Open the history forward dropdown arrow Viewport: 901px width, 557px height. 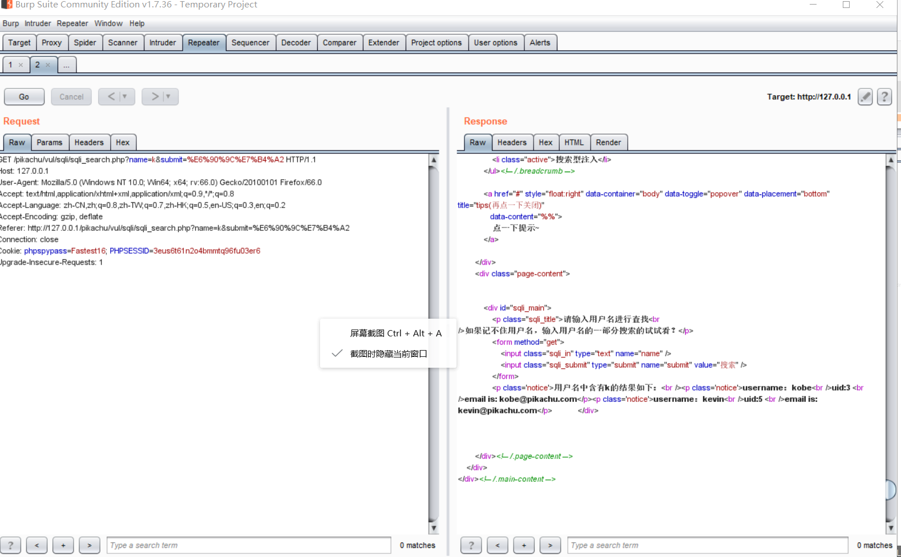tap(168, 97)
